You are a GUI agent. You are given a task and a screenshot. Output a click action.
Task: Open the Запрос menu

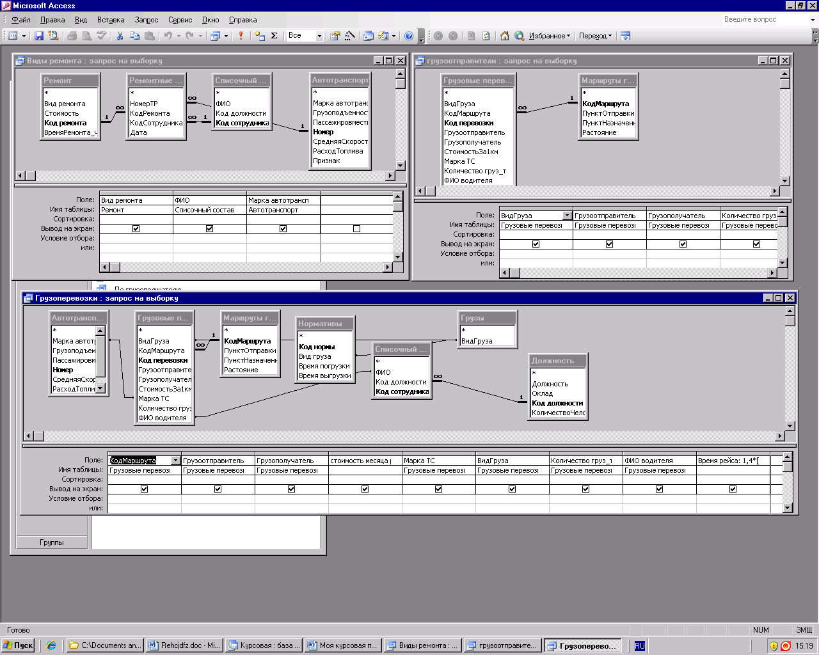point(146,20)
